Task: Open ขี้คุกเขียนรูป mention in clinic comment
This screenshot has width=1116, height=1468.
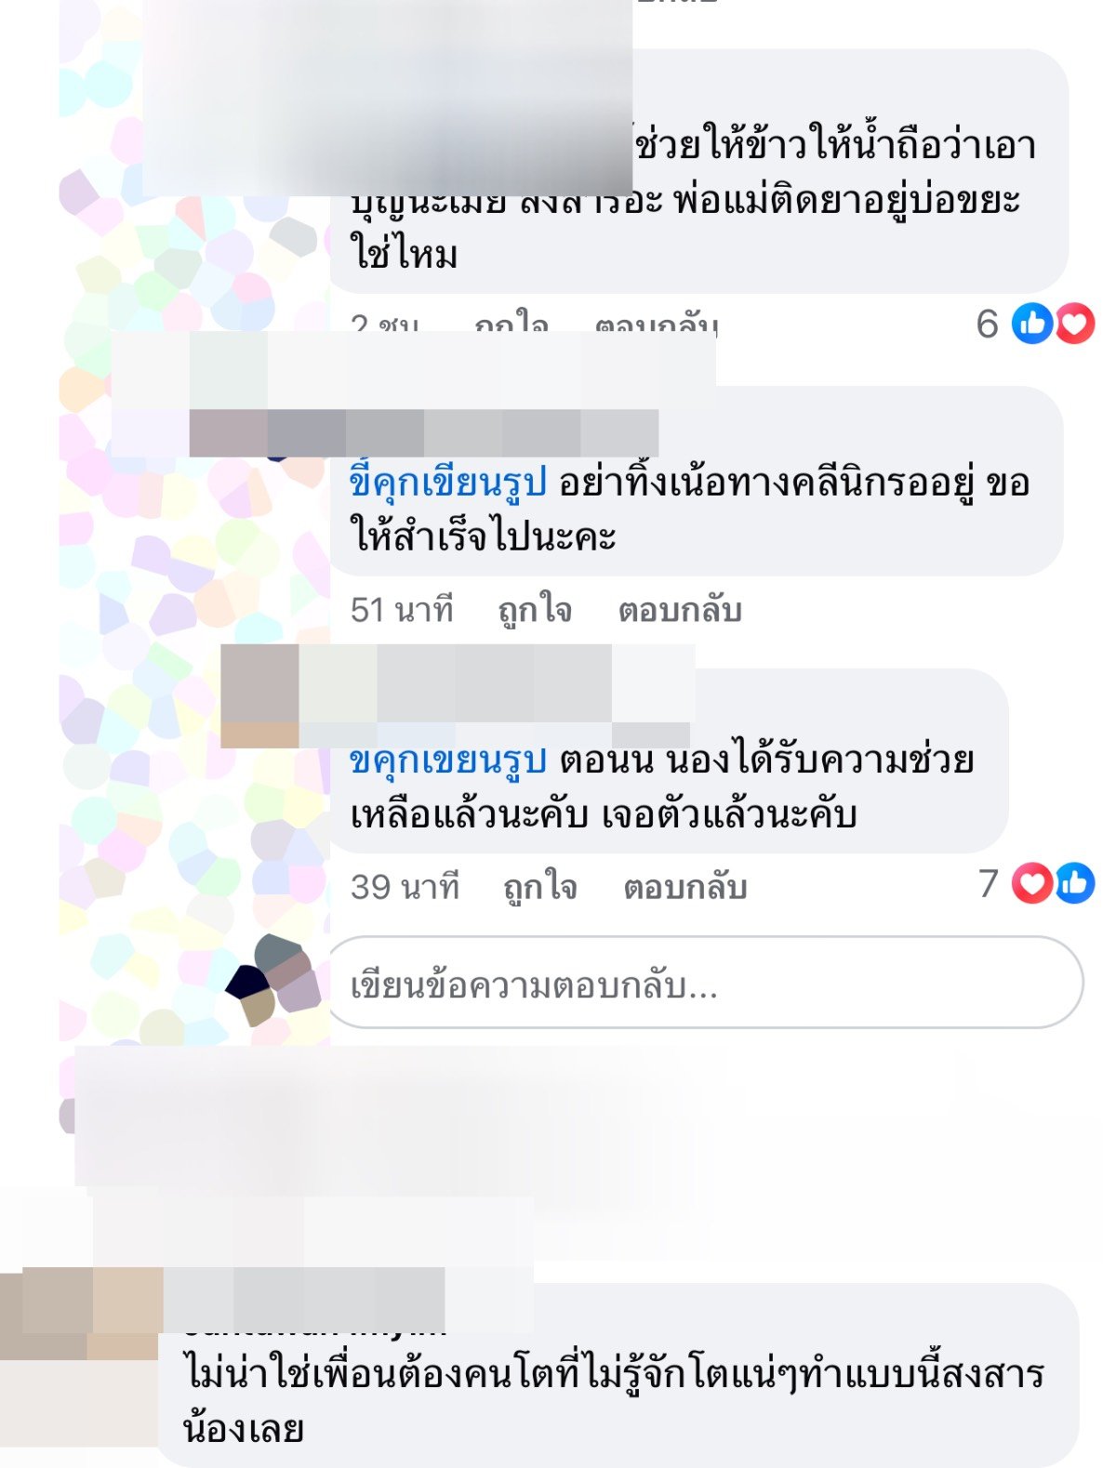Action: click(447, 483)
